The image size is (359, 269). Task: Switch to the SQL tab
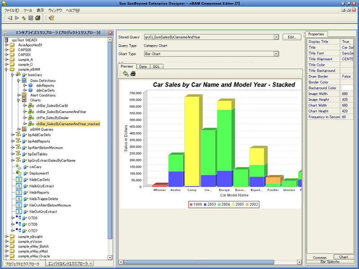pos(156,66)
